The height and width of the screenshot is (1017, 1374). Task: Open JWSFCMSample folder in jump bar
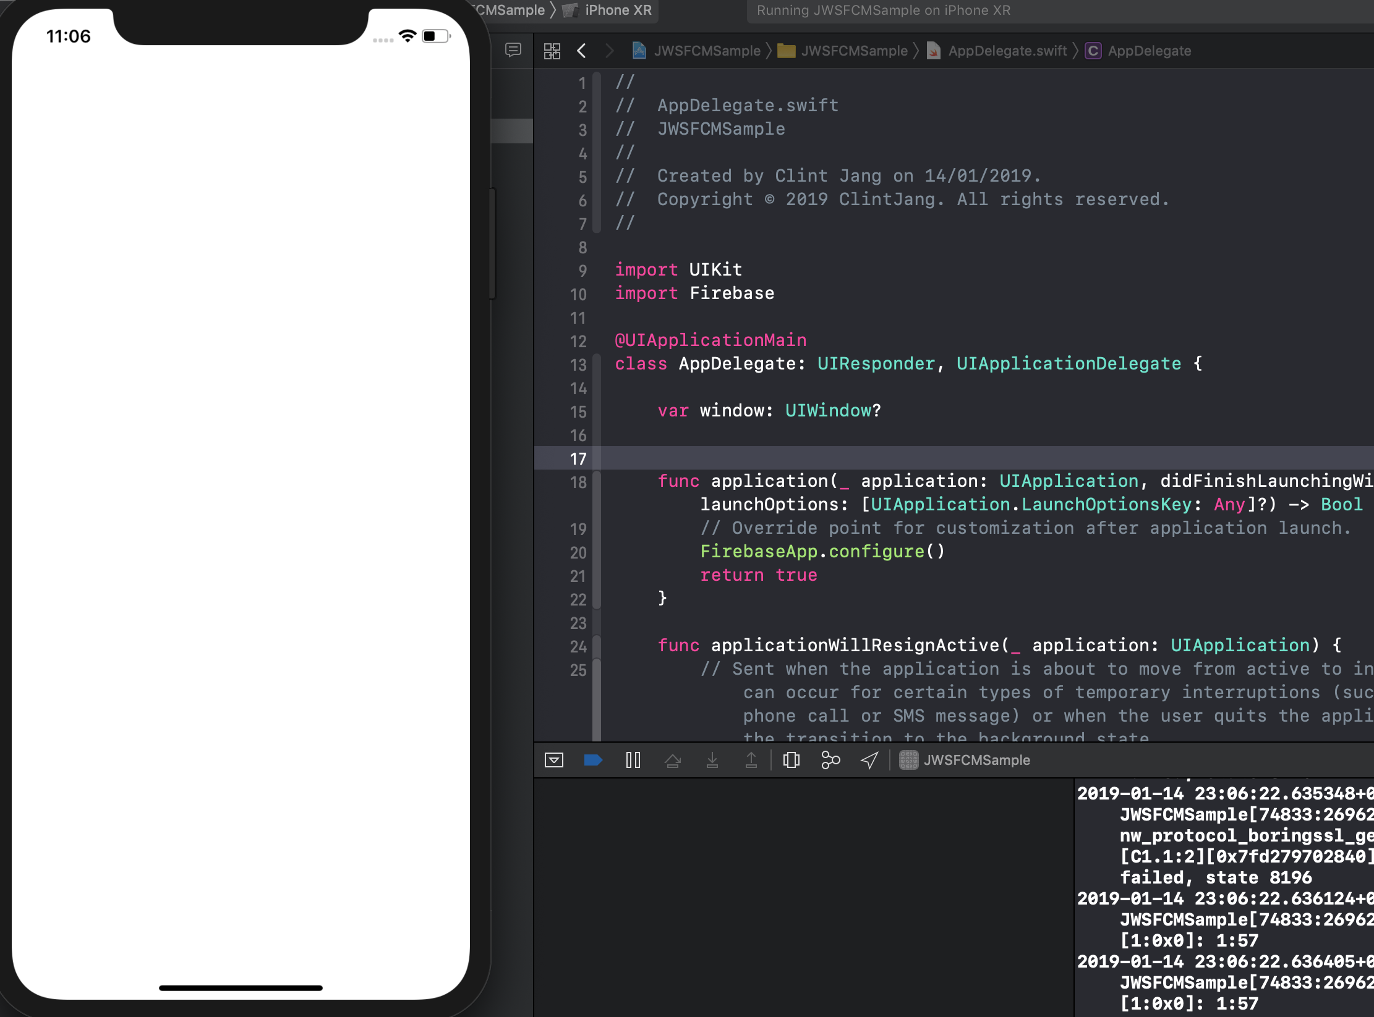coord(853,51)
